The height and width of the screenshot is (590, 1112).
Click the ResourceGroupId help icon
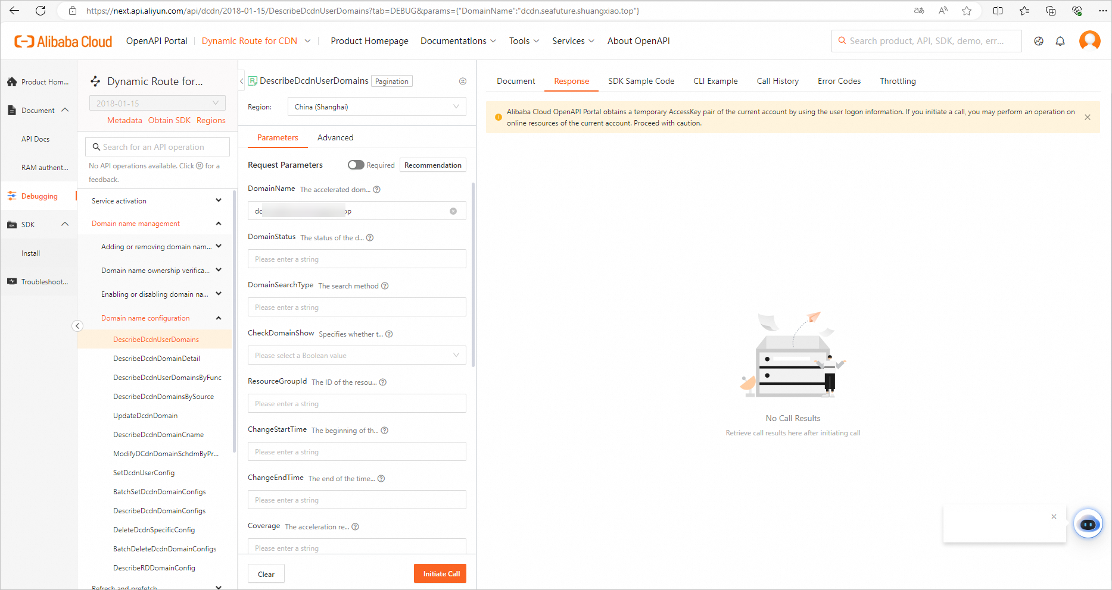[383, 382]
